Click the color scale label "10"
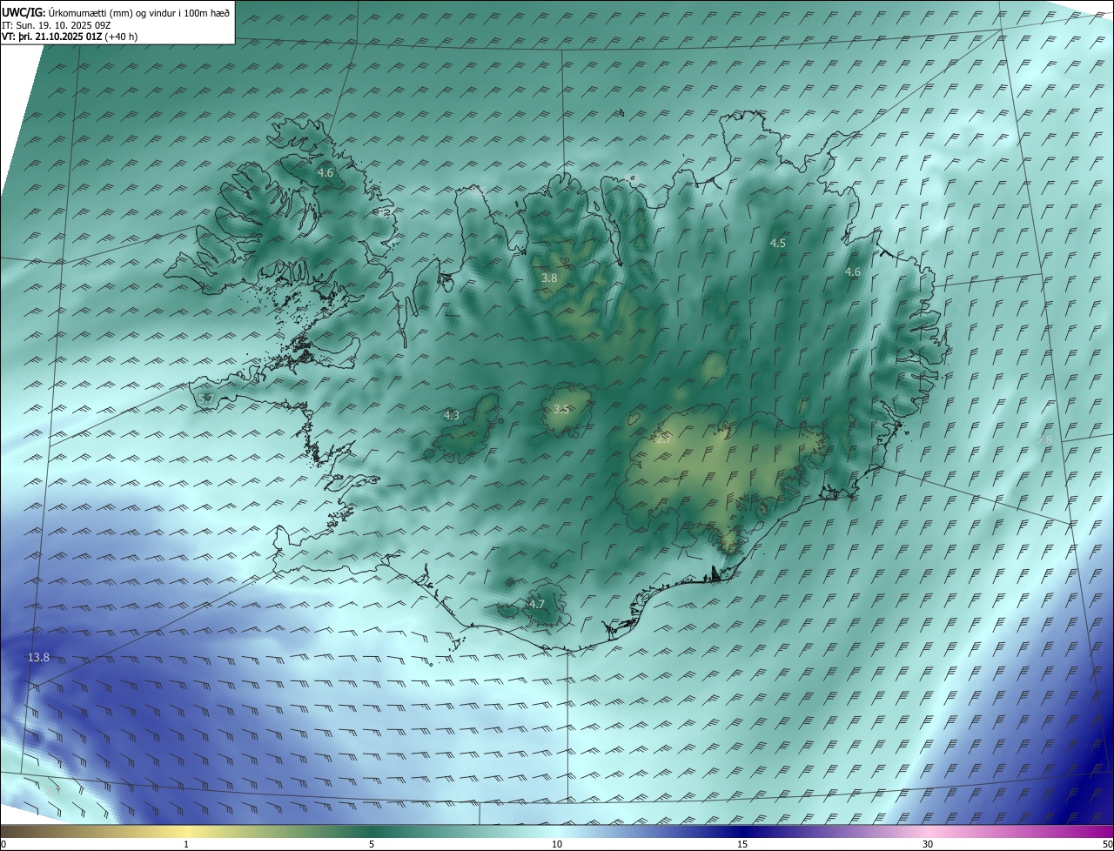Screen dimensions: 1114x851 (x=557, y=844)
